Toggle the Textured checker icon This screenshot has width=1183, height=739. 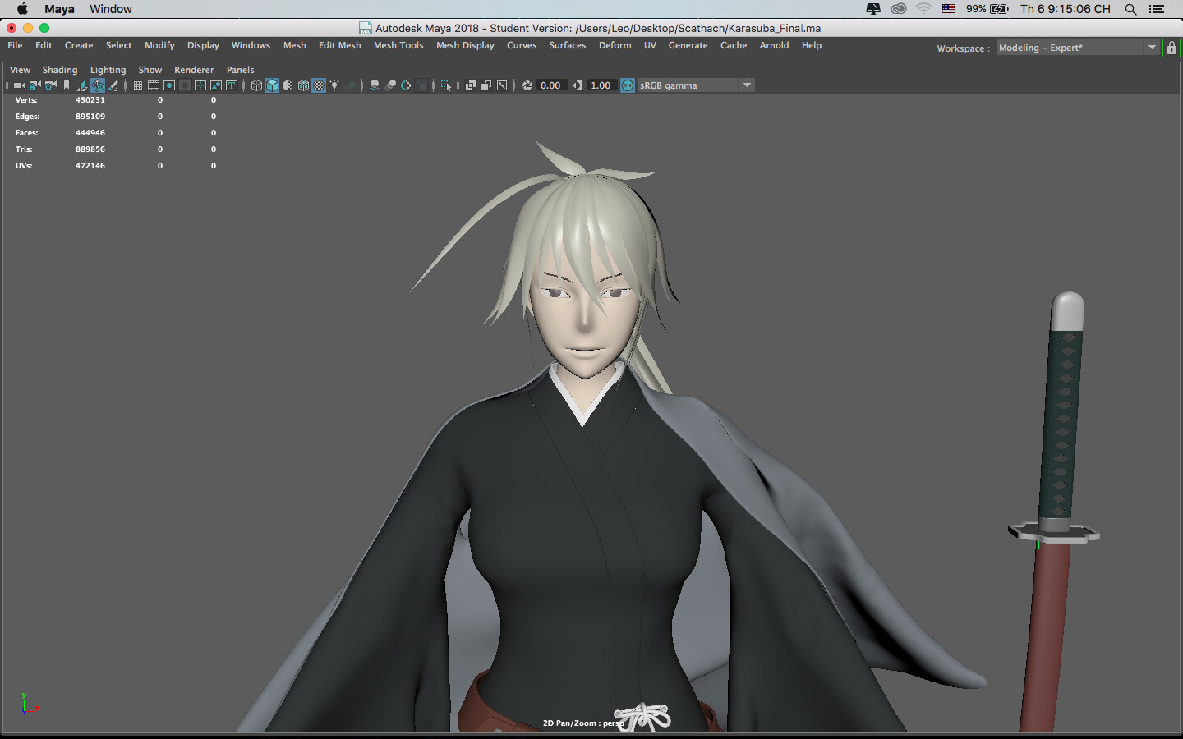(x=319, y=85)
